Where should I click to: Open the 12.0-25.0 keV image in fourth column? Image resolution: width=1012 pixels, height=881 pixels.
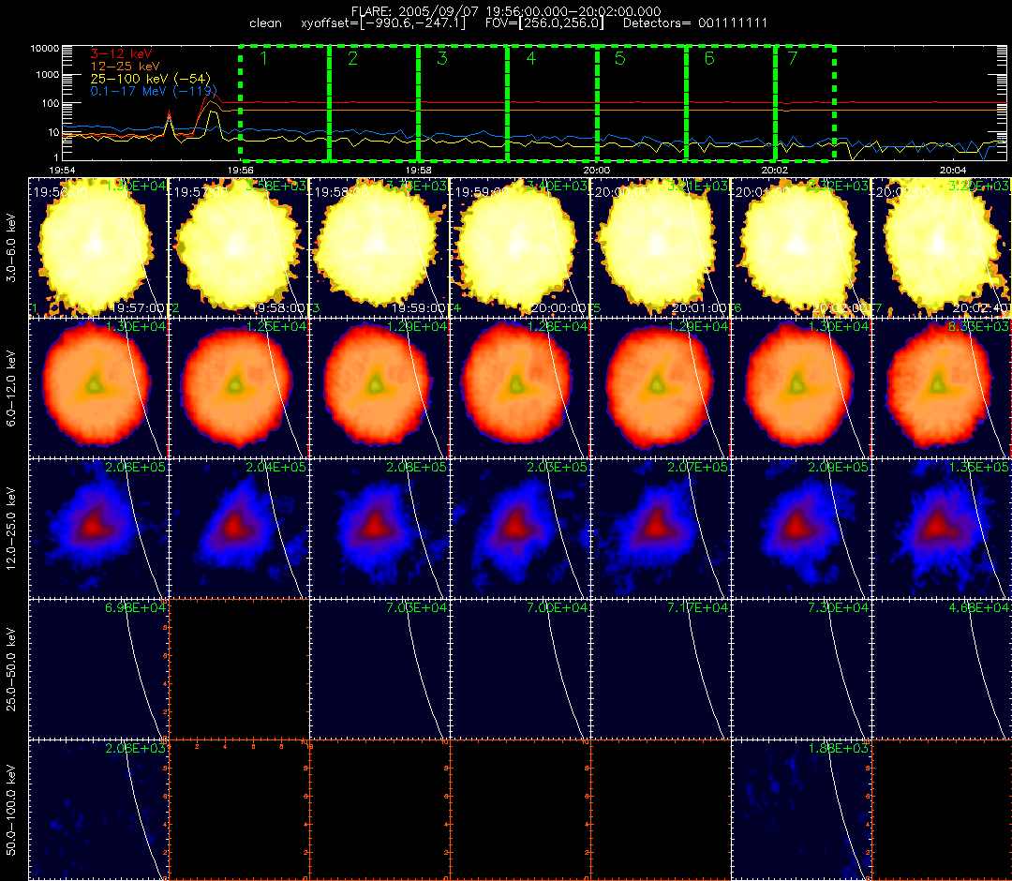pos(520,530)
